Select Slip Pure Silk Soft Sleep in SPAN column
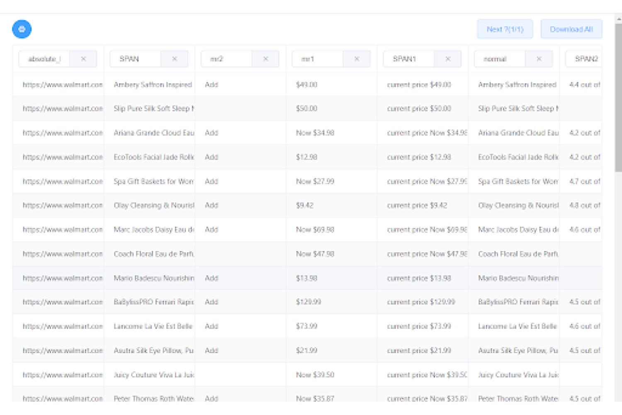Screen dimensions: 622x415 point(154,109)
